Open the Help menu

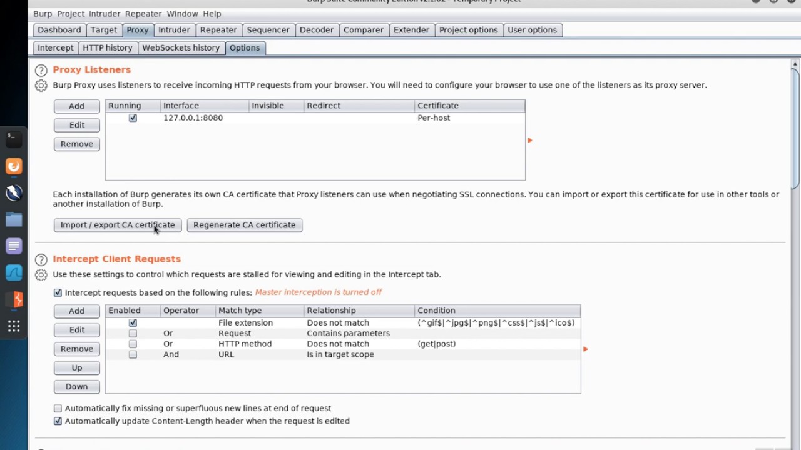pyautogui.click(x=212, y=14)
